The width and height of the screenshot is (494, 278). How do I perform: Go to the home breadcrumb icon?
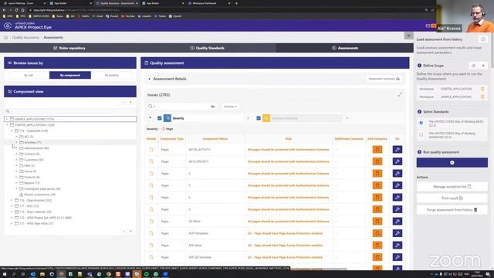click(x=5, y=38)
